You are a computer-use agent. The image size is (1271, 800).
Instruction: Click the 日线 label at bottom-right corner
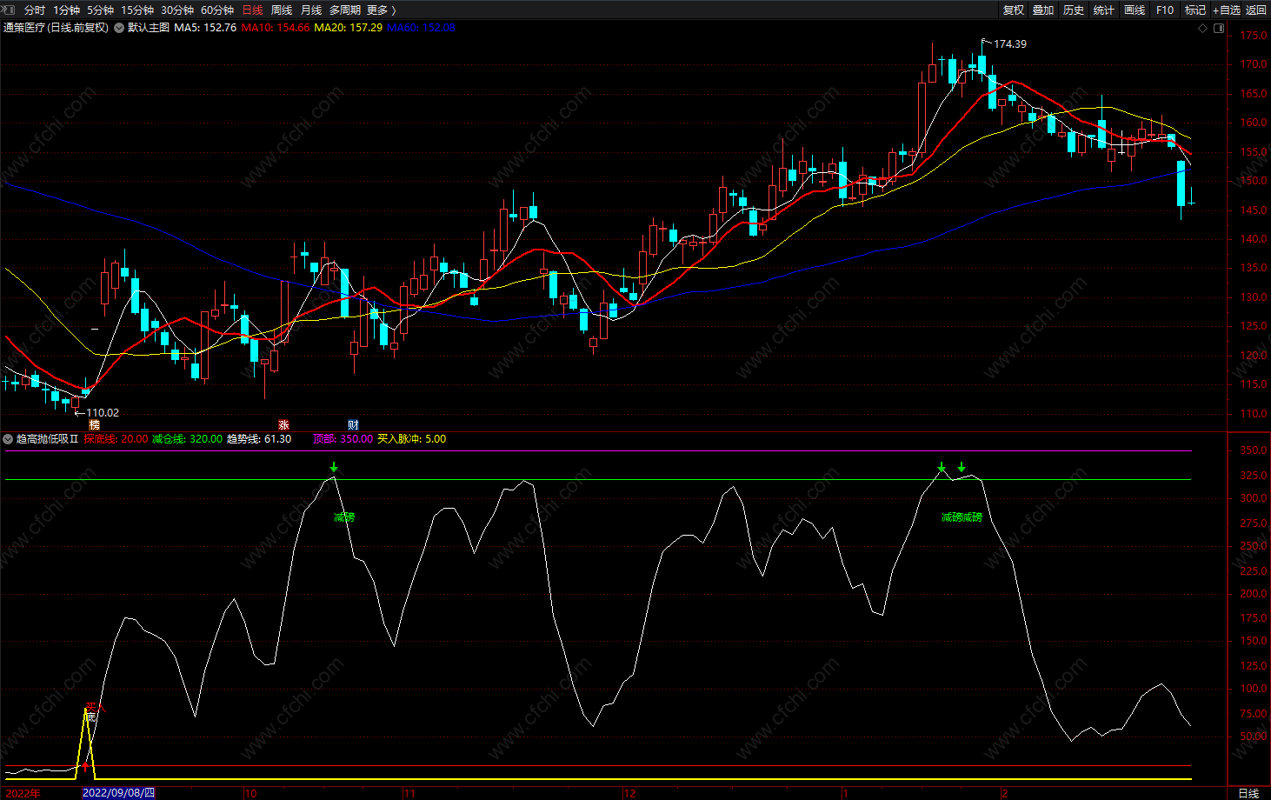[x=1248, y=793]
